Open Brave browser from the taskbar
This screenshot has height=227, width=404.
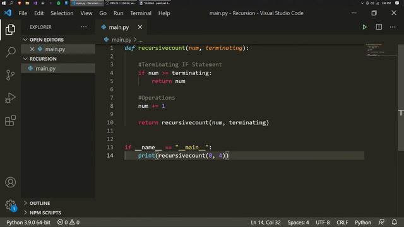tap(20, 3)
